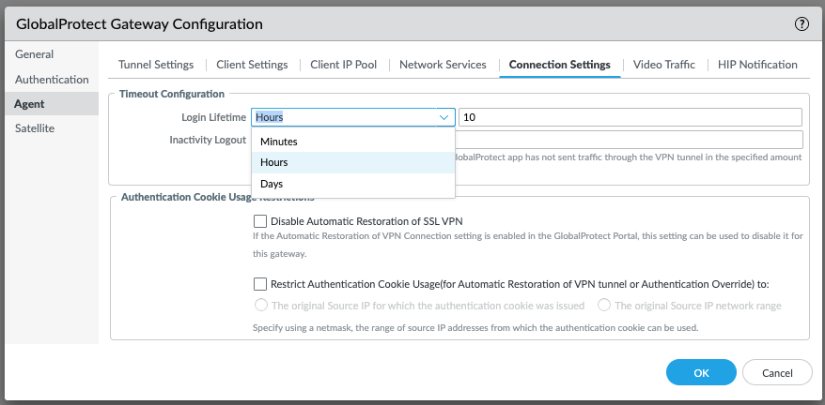Click the help question mark icon

[x=802, y=24]
